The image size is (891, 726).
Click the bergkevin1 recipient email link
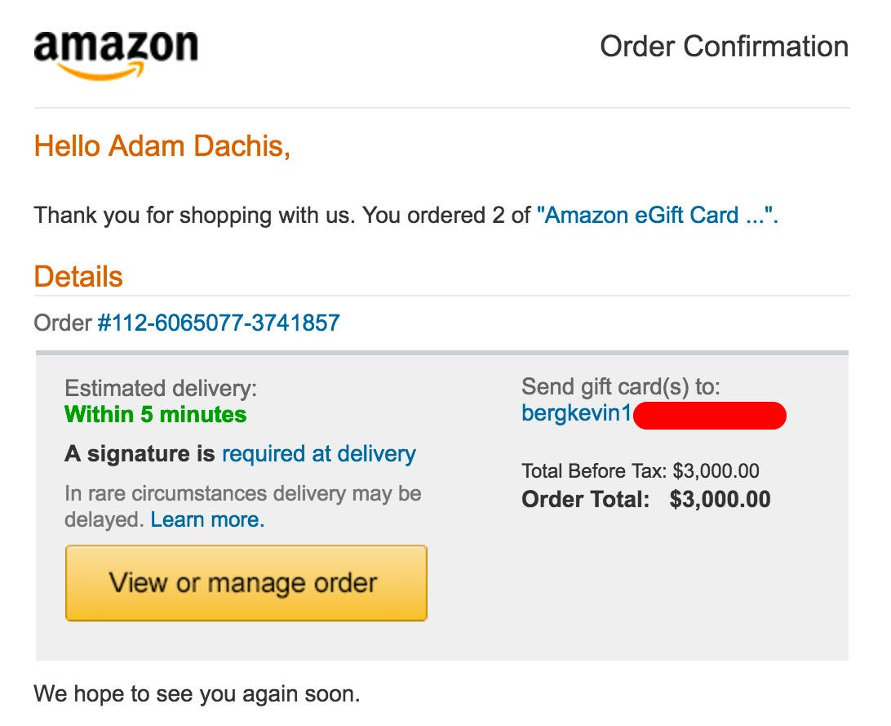(576, 414)
